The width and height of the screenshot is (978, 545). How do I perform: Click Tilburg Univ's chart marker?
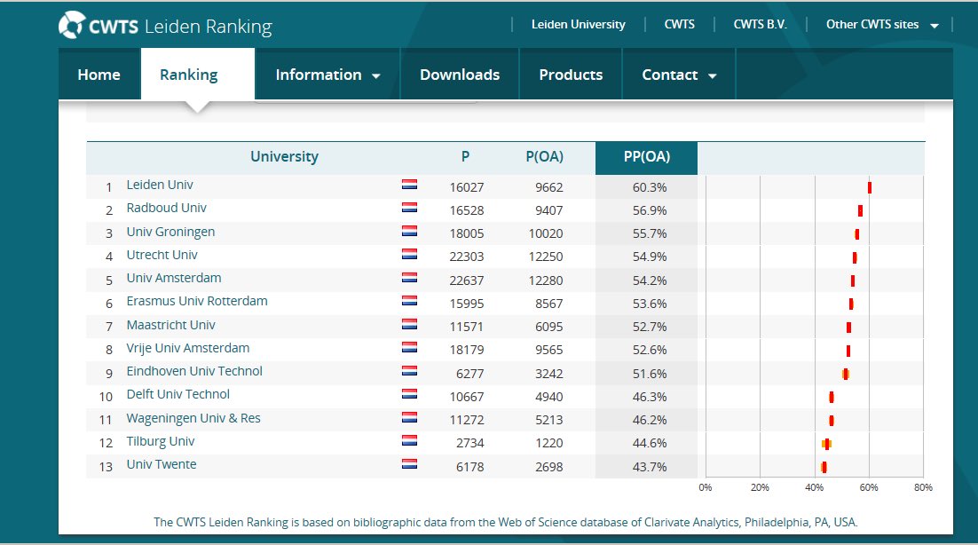[826, 444]
